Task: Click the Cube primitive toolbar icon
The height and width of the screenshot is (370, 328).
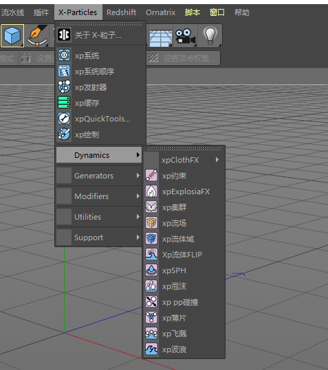Action: [x=12, y=36]
